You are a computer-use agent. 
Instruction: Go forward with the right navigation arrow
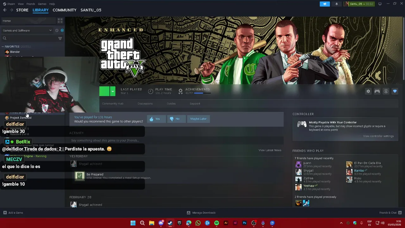(x=11, y=10)
